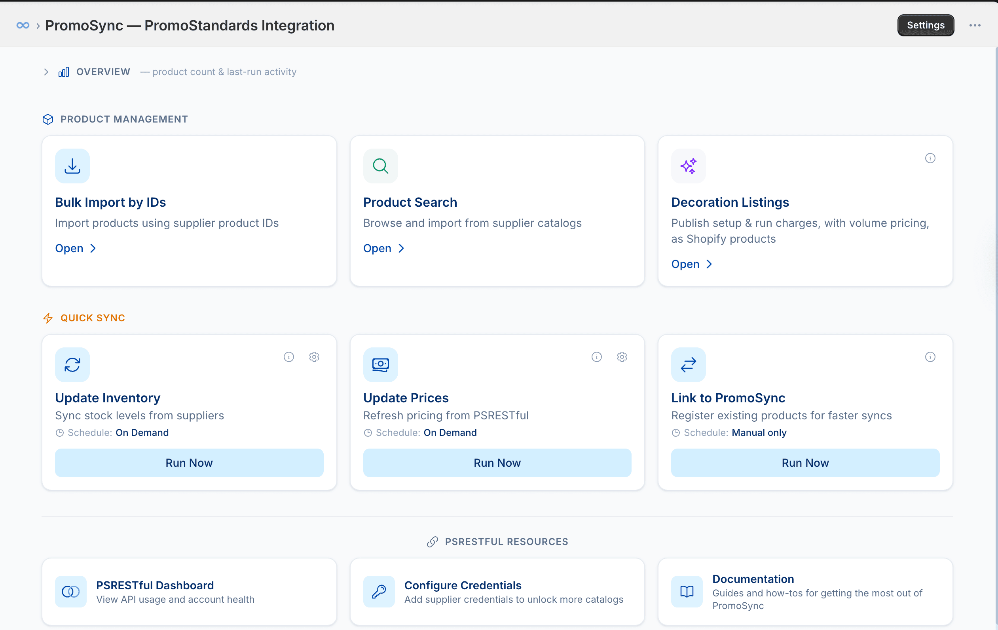This screenshot has width=998, height=630.
Task: Click the Update Inventory refresh icon
Action: tap(72, 365)
